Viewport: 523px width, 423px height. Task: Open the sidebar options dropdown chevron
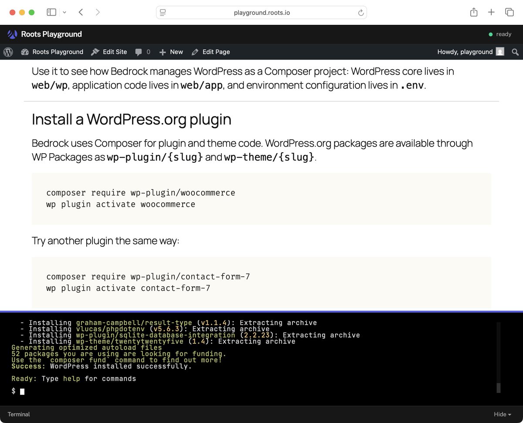65,12
